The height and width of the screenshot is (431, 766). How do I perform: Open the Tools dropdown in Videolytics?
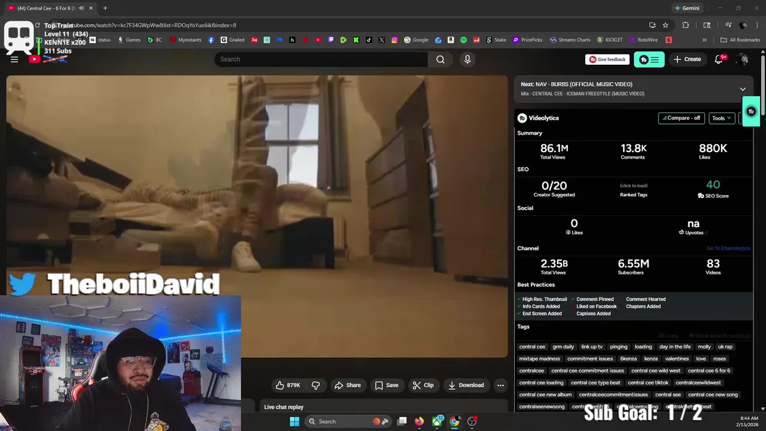click(x=721, y=118)
